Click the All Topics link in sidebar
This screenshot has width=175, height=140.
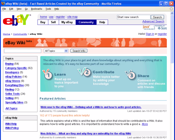[x=11, y=108]
